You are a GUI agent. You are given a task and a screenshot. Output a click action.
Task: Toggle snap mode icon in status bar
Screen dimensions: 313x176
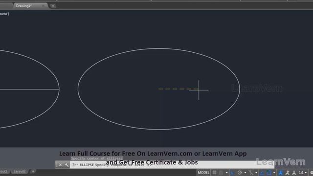221,173
